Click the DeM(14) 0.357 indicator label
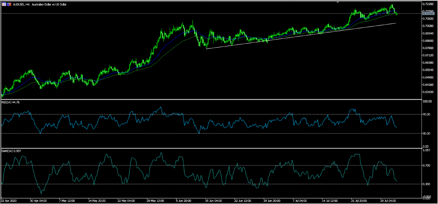Screen dimensions: 438x204 click(x=11, y=151)
